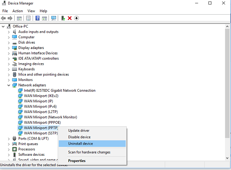Go back with the toolbar left arrow
This screenshot has height=170, width=231.
pos(3,18)
